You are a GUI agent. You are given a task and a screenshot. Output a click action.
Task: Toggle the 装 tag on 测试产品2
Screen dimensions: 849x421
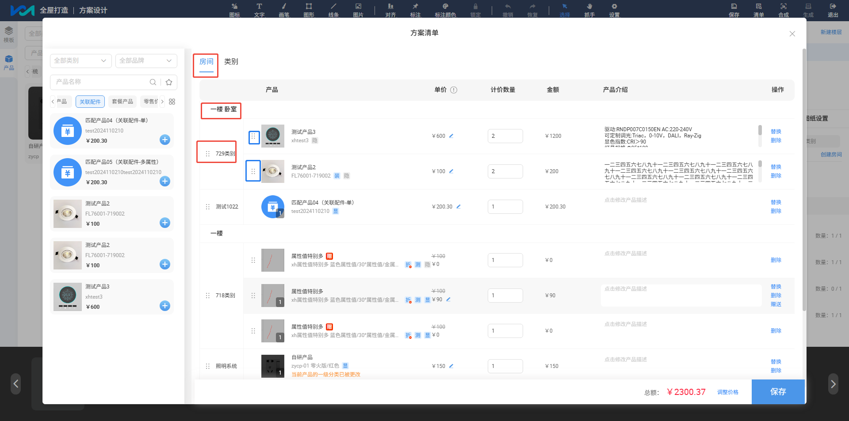[337, 176]
